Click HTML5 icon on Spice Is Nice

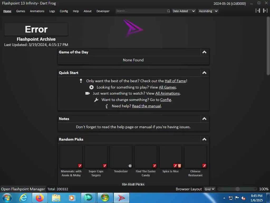point(179,166)
